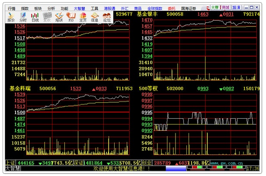This screenshot has width=266, height=176.
Task: Click the 711953 volume figure
Action: (124, 88)
